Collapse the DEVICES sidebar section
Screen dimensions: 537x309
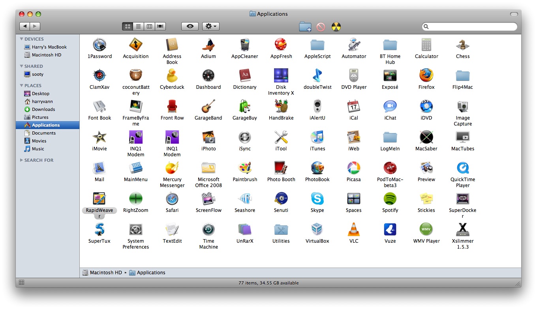click(x=22, y=39)
